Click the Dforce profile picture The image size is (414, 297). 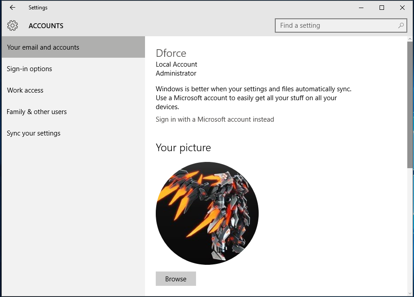[x=207, y=213]
